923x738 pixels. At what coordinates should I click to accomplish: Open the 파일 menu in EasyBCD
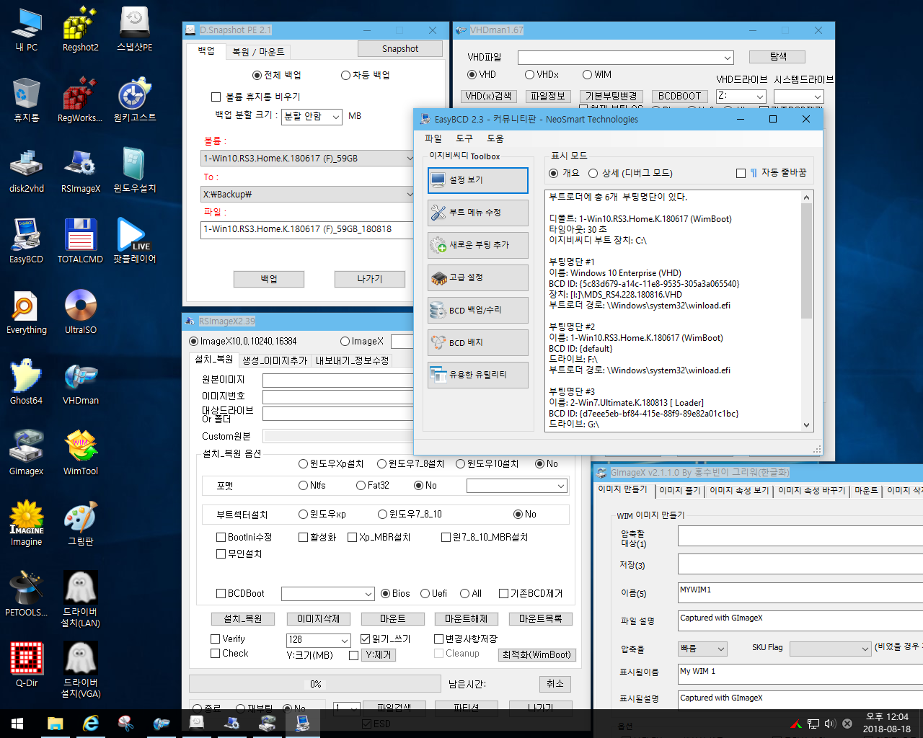[433, 138]
